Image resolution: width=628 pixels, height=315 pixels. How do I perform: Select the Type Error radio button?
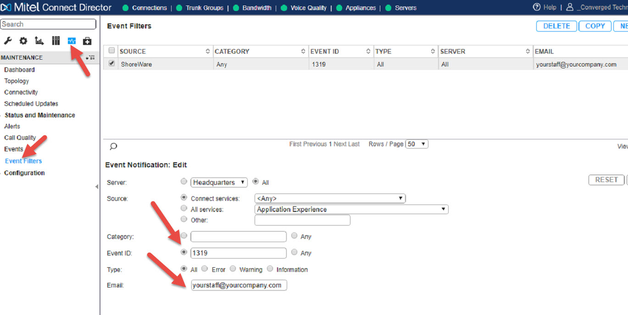click(205, 269)
